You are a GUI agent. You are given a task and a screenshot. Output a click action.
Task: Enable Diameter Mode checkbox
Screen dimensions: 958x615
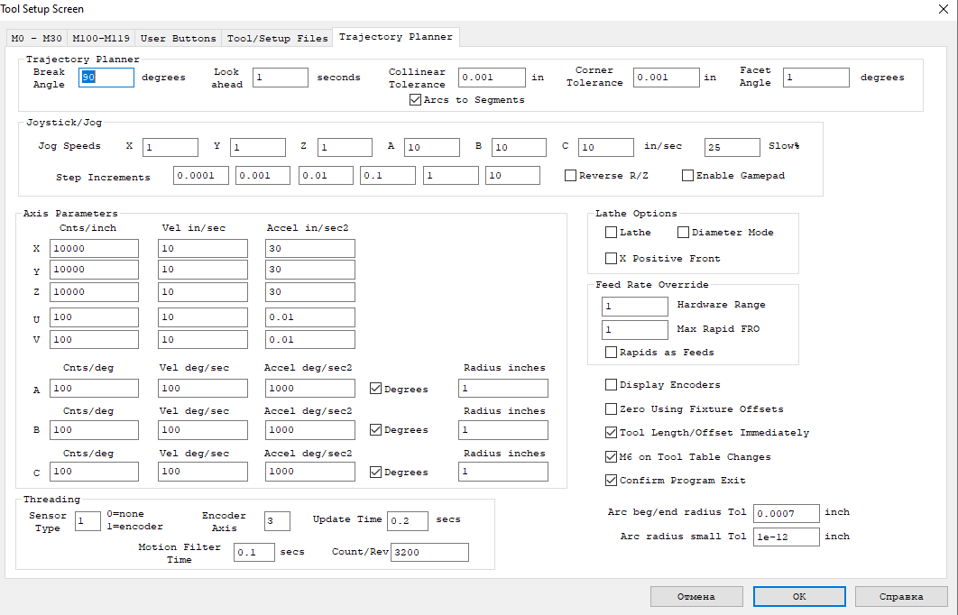683,233
